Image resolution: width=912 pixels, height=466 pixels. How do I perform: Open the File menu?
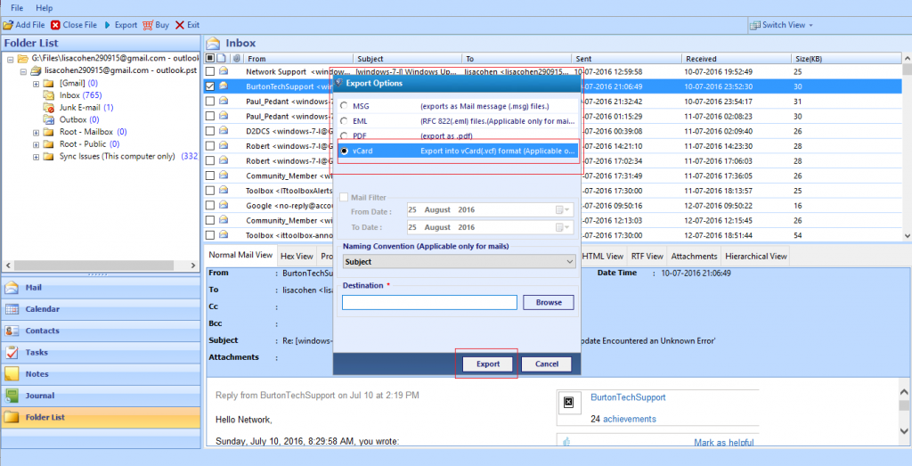click(17, 8)
